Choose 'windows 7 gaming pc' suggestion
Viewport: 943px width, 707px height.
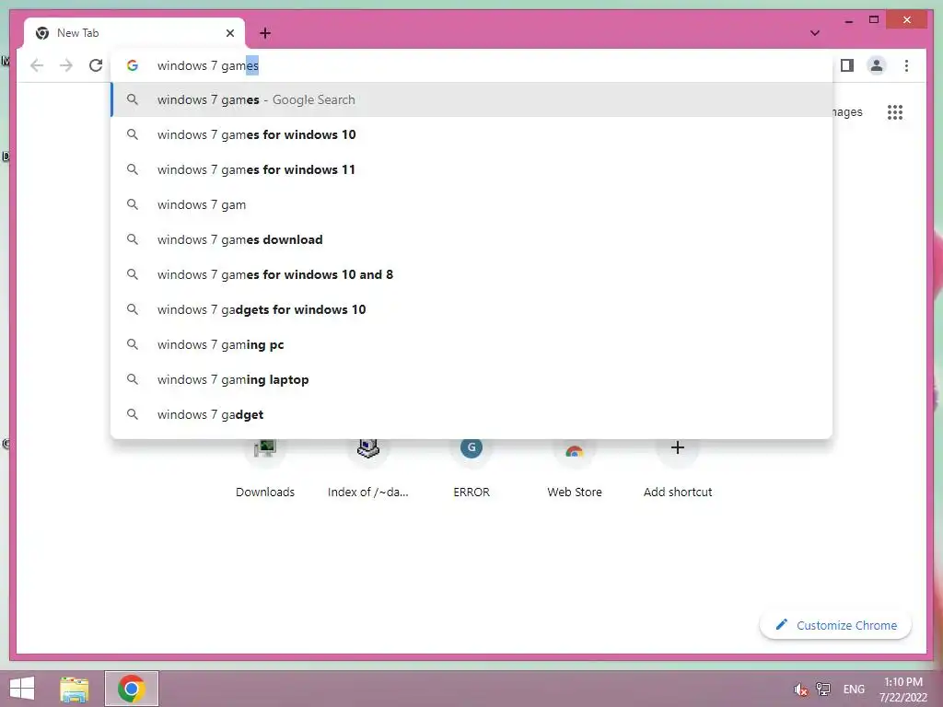pyautogui.click(x=471, y=344)
